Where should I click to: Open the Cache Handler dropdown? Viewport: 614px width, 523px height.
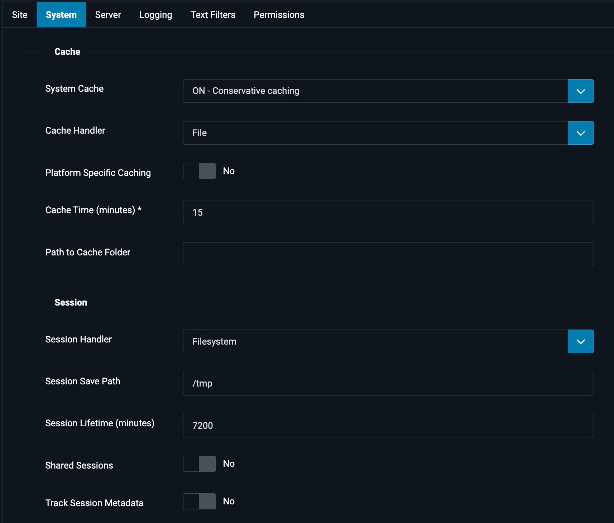tap(388, 133)
